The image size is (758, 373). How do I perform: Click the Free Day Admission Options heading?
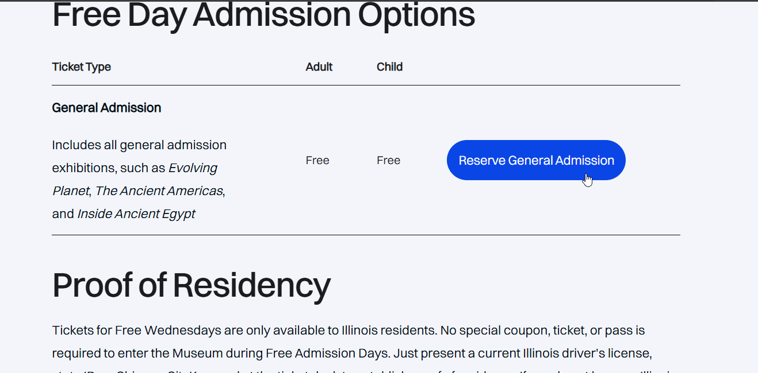[x=263, y=15]
